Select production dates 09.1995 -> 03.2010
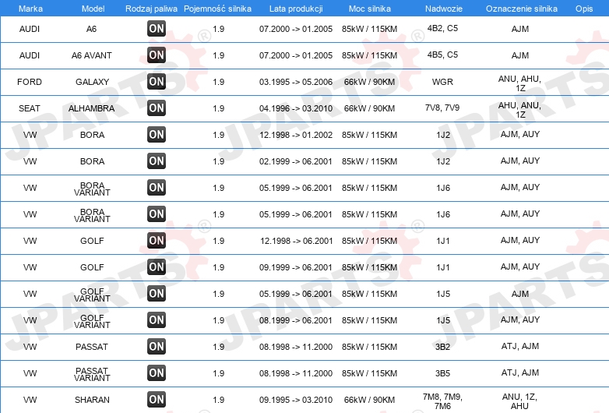 (296, 400)
